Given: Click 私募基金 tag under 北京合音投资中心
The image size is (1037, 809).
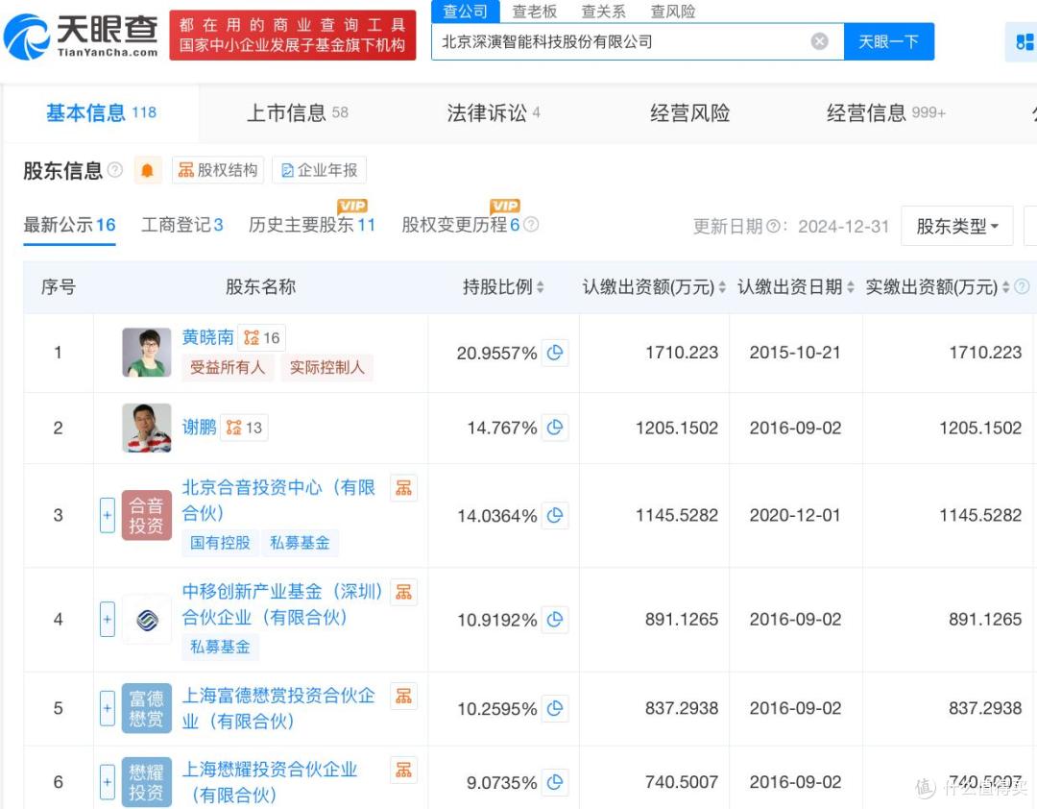Looking at the screenshot, I should click(300, 543).
